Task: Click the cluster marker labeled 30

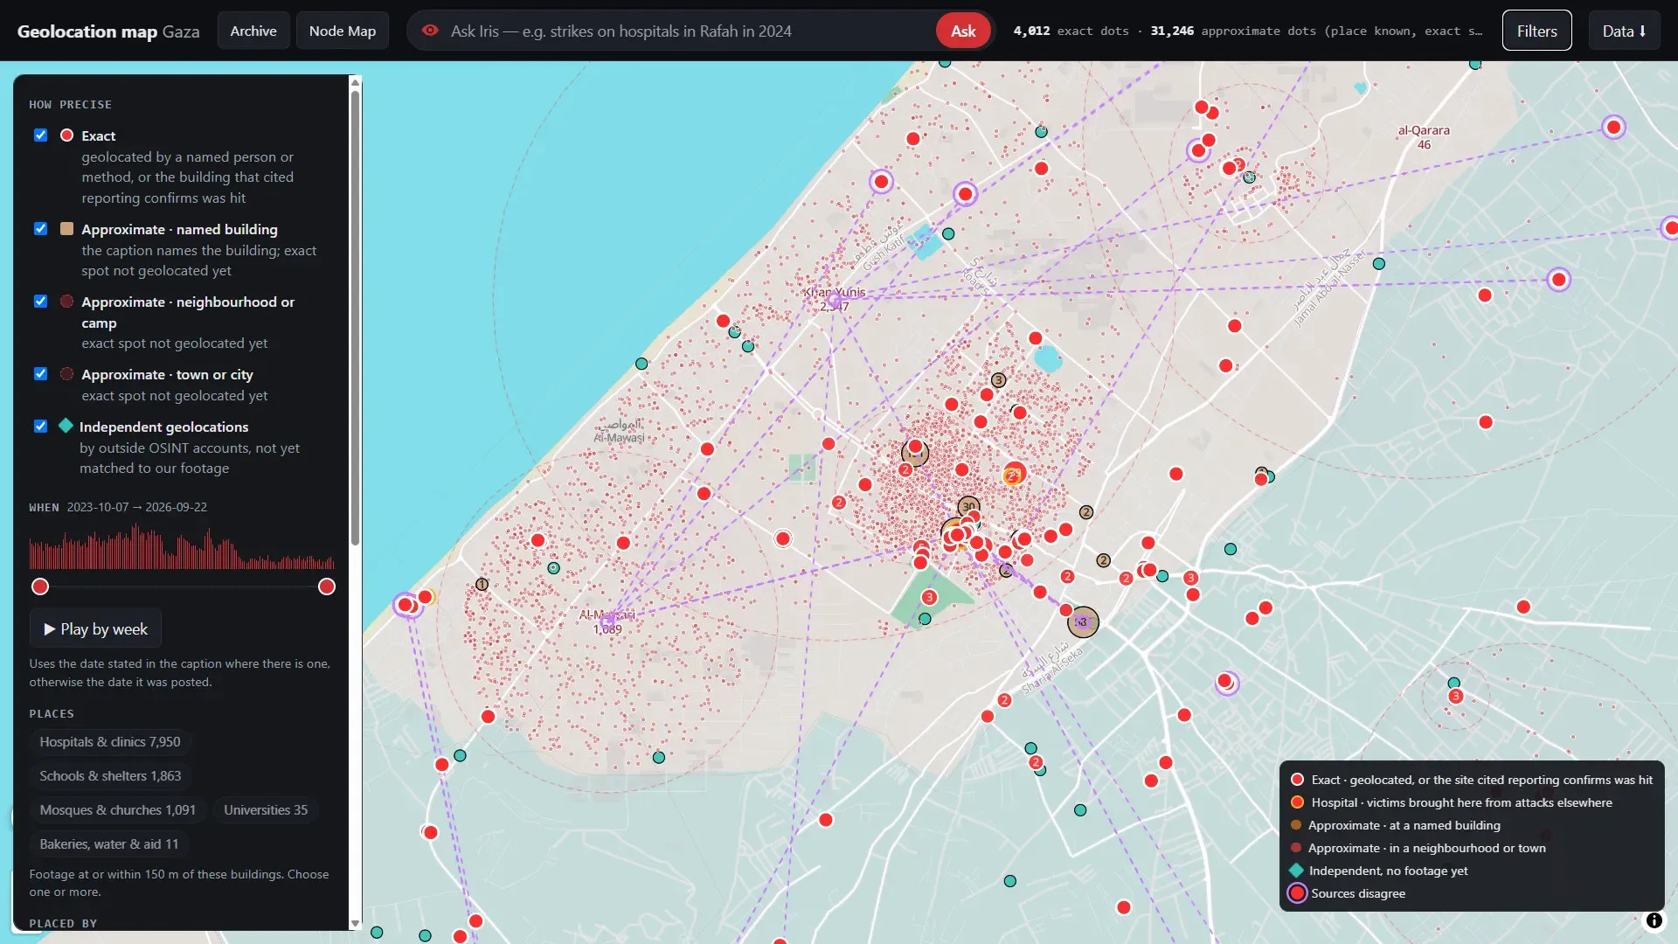Action: (968, 506)
